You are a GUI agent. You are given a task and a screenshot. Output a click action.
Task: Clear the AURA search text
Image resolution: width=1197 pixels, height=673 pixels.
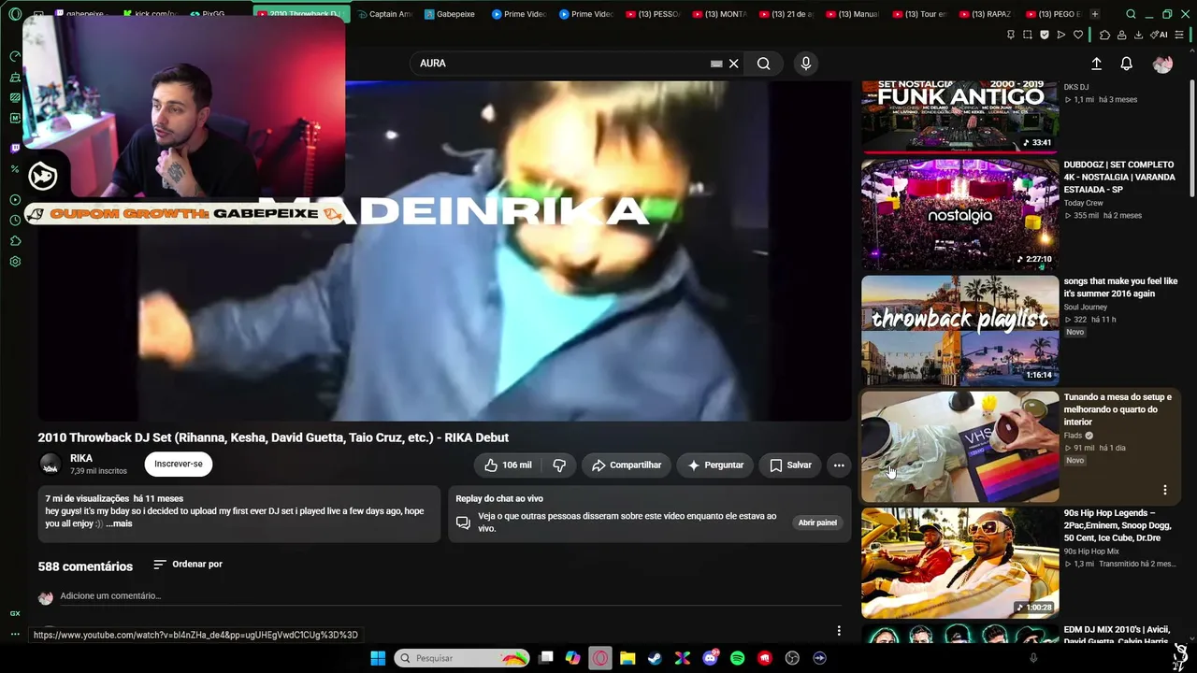pyautogui.click(x=734, y=64)
